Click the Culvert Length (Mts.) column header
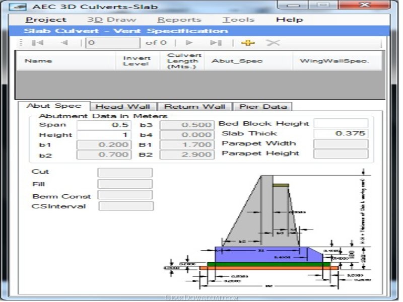 tap(182, 61)
